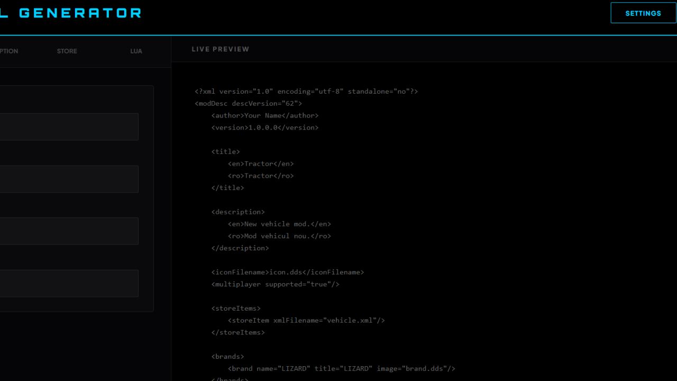The image size is (677, 381).
Task: Click the LIVE PREVIEW panel header
Action: pos(220,49)
